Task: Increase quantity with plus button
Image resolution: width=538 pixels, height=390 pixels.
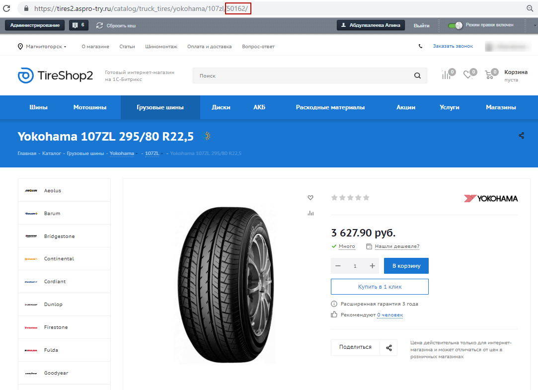Action: pos(372,266)
